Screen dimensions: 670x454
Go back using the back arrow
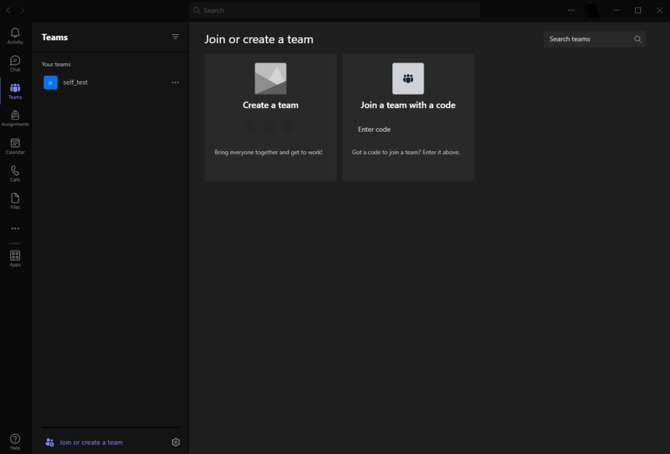8,10
